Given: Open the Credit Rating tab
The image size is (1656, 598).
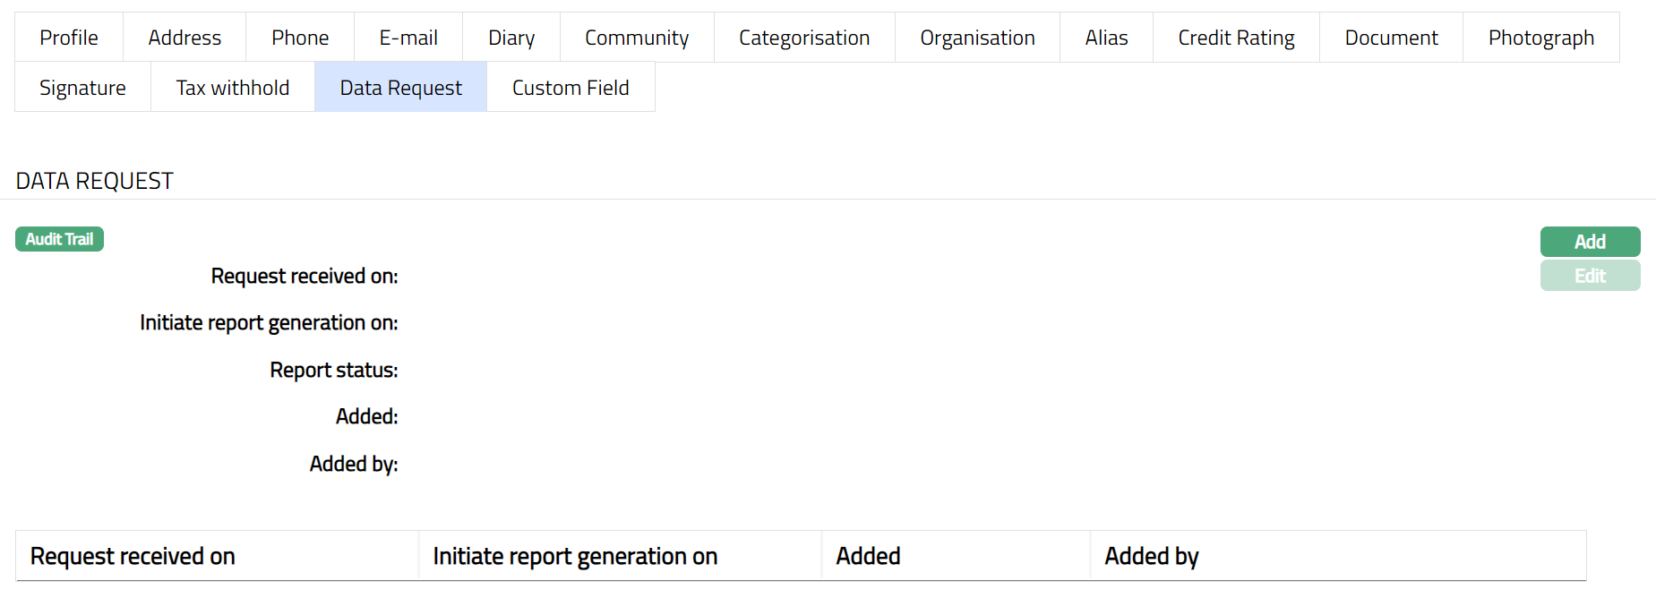Looking at the screenshot, I should [x=1236, y=38].
